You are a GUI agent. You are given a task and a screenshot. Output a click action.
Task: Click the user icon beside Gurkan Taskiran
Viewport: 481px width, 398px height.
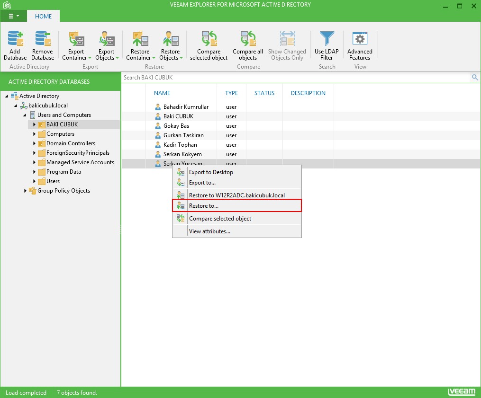click(x=158, y=135)
